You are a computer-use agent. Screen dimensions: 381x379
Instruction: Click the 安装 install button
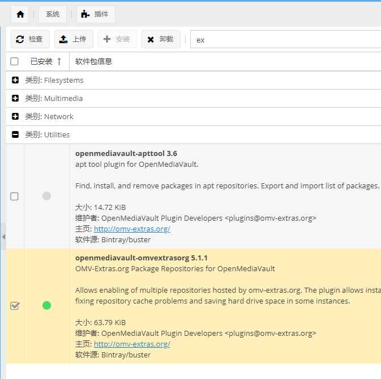point(117,39)
